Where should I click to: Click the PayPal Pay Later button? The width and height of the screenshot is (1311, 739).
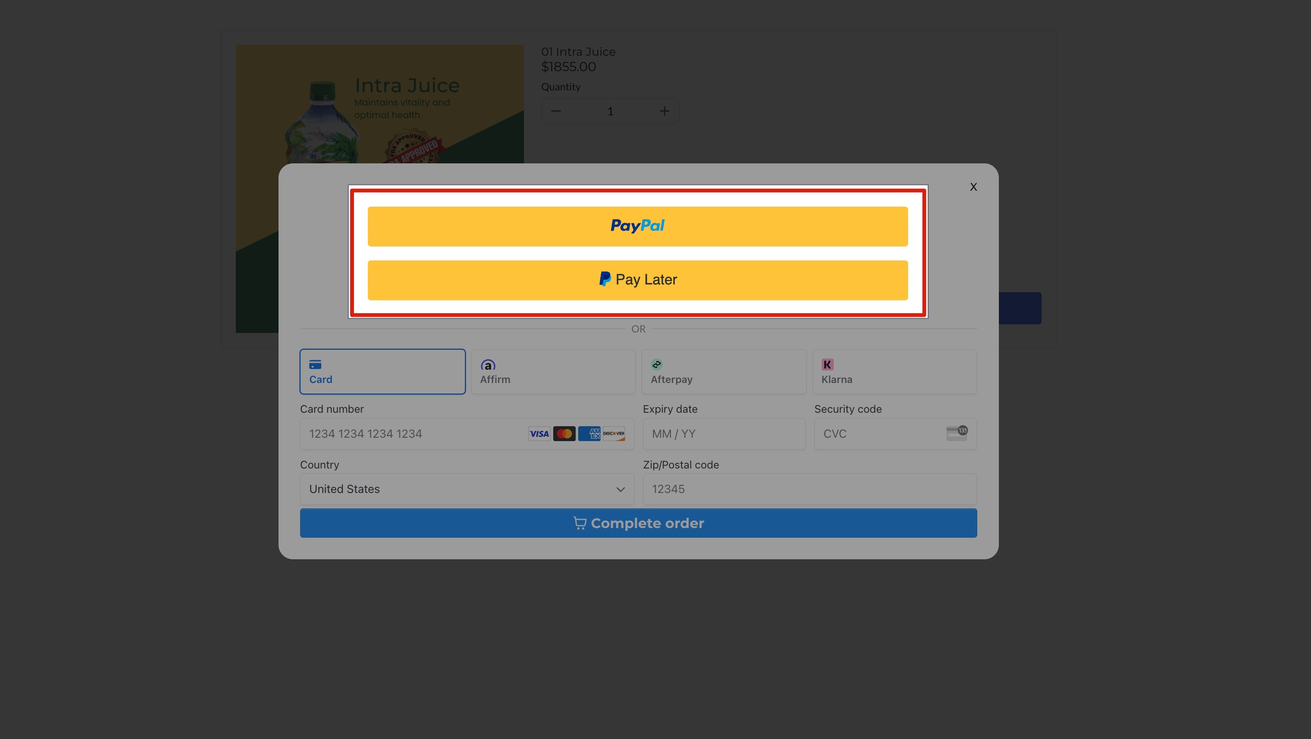[x=637, y=280]
